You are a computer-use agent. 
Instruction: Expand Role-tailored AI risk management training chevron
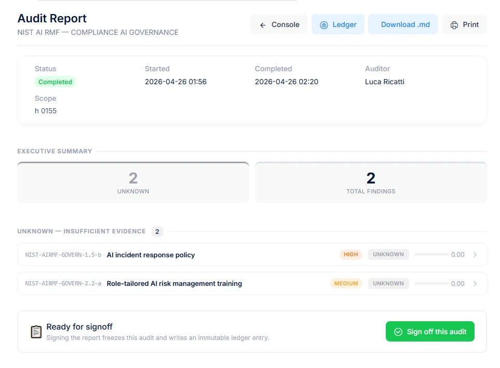[x=475, y=283]
